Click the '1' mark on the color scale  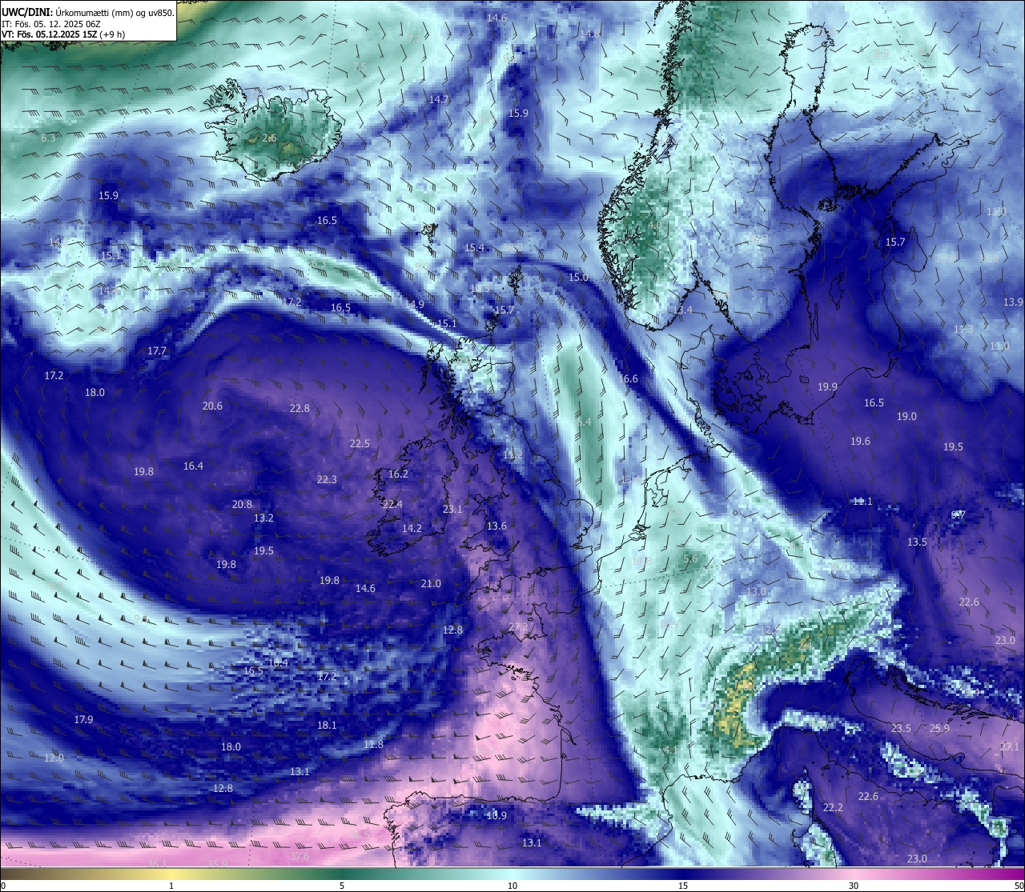pyautogui.click(x=171, y=886)
